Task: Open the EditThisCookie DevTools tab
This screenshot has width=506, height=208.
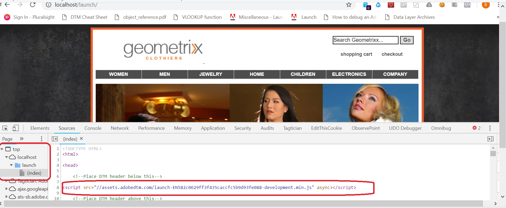Action: coord(327,128)
